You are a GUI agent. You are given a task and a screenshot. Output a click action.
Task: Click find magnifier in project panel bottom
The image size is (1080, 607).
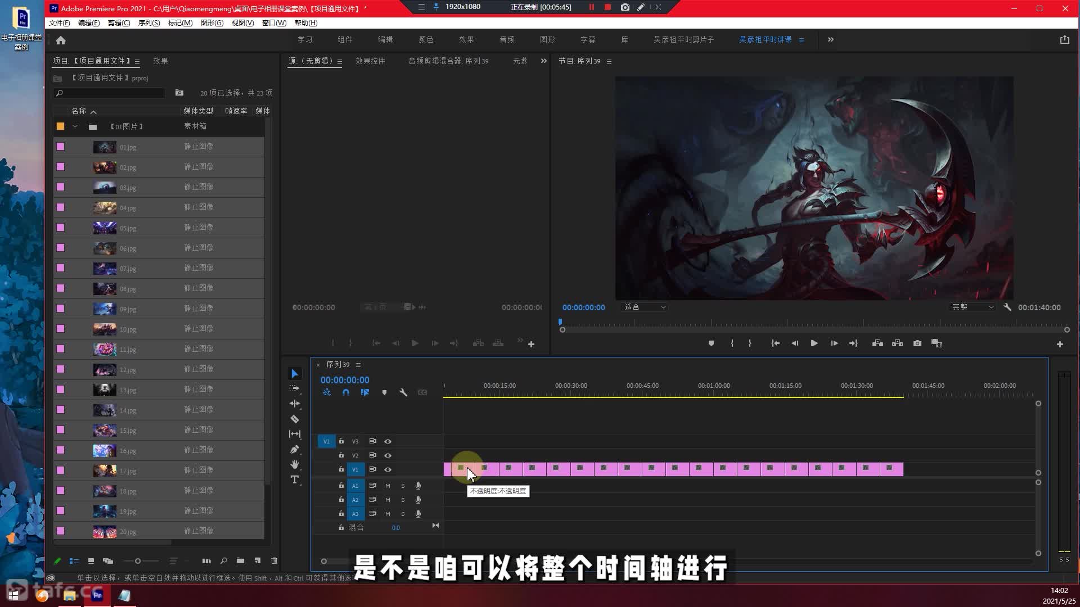(x=223, y=561)
